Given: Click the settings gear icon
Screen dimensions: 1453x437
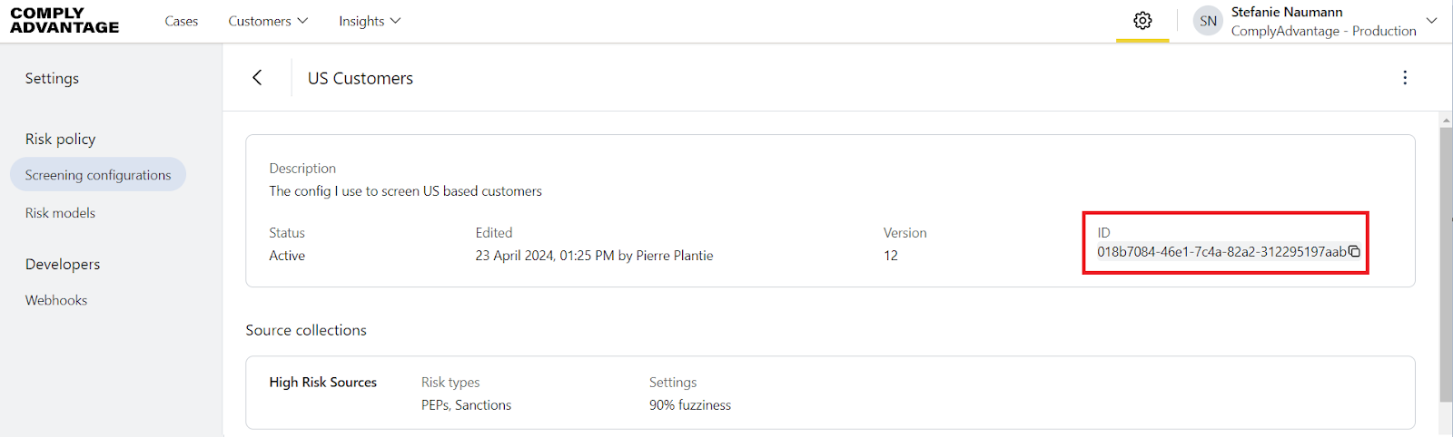Looking at the screenshot, I should [x=1142, y=21].
